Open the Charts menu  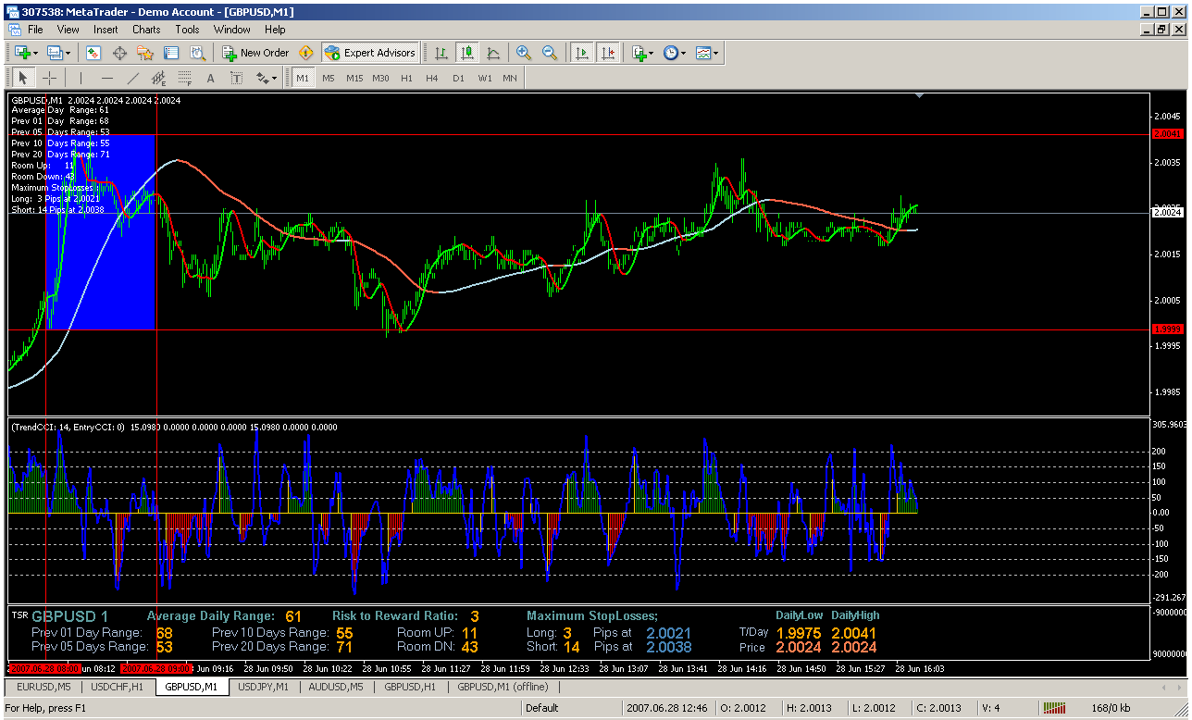coord(146,30)
